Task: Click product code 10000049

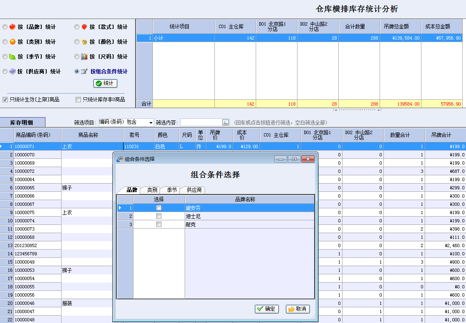Action: (x=38, y=262)
